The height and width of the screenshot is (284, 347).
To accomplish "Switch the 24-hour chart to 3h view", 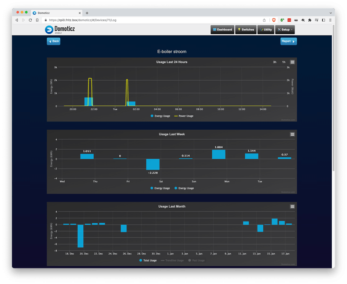I will [x=275, y=62].
